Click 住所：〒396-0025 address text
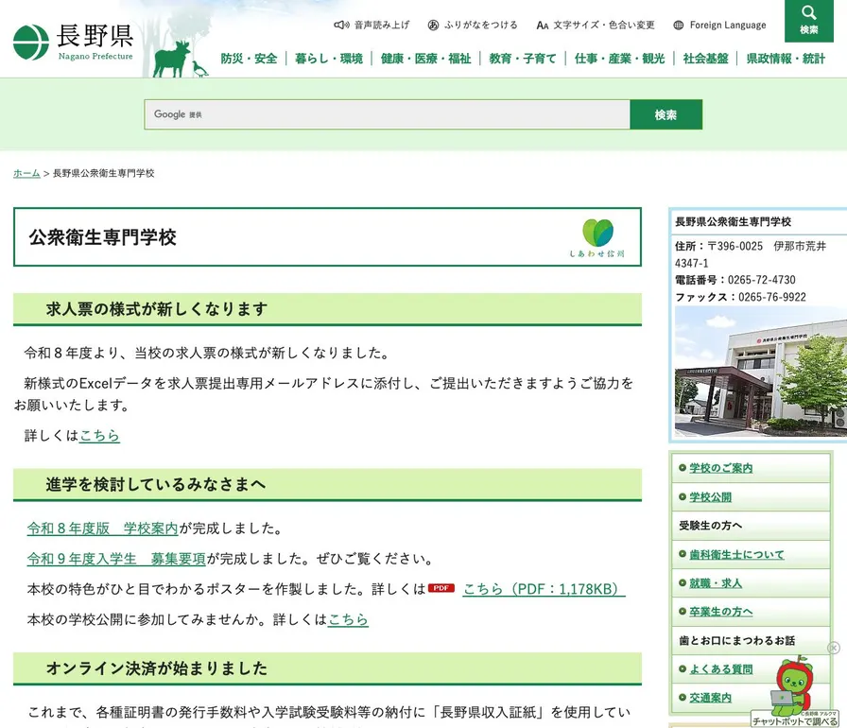Screen dimensions: 847x728 tap(751, 254)
